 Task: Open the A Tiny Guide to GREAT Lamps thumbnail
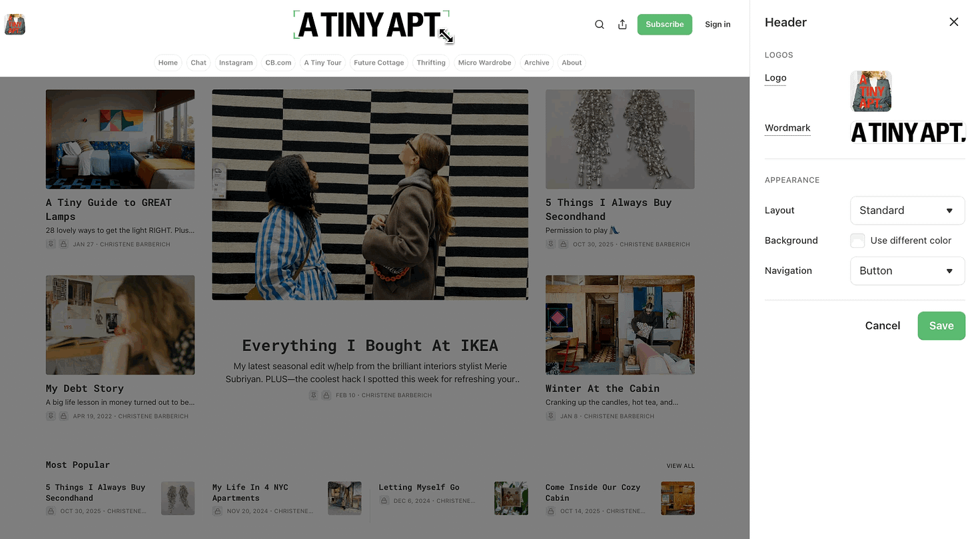tap(120, 139)
